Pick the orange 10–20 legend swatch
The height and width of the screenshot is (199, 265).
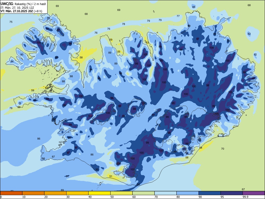tap(33, 193)
